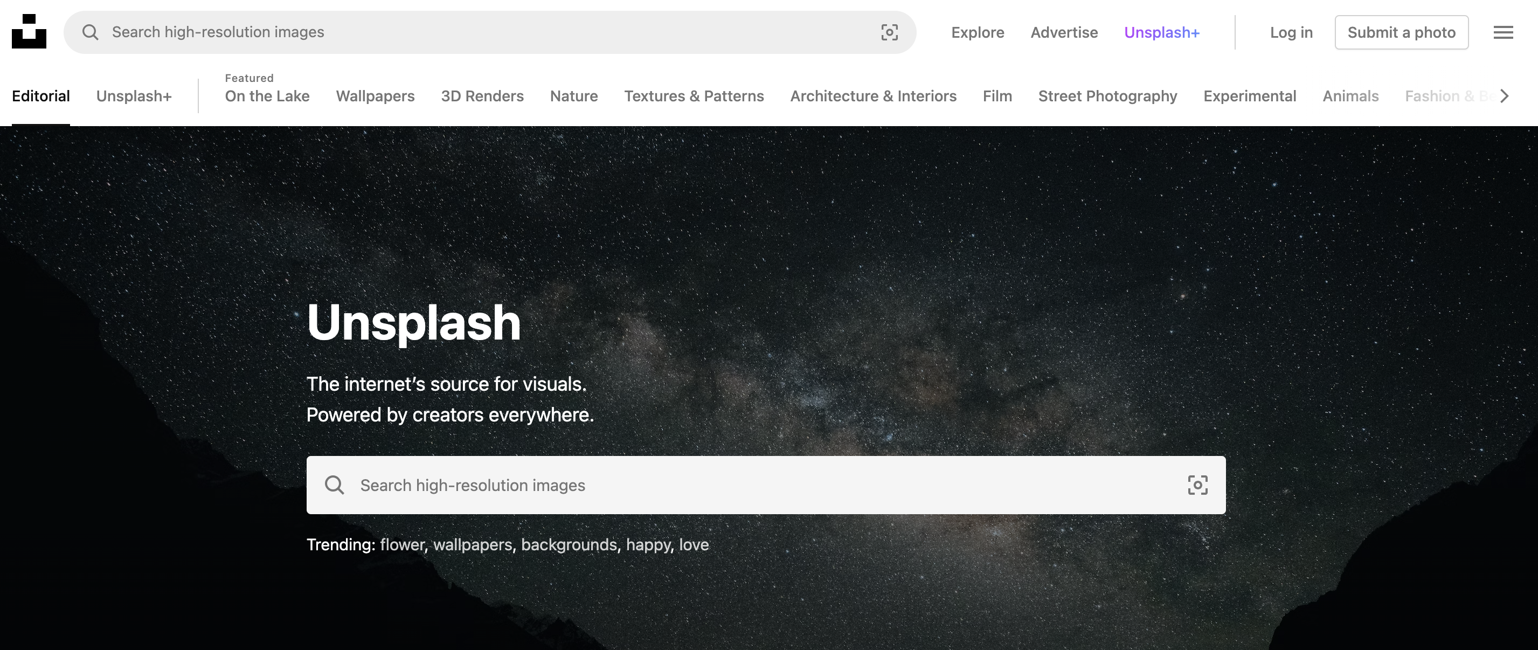Screen dimensions: 1538x650
Task: Go to the Wallpapers category
Action: tap(375, 96)
